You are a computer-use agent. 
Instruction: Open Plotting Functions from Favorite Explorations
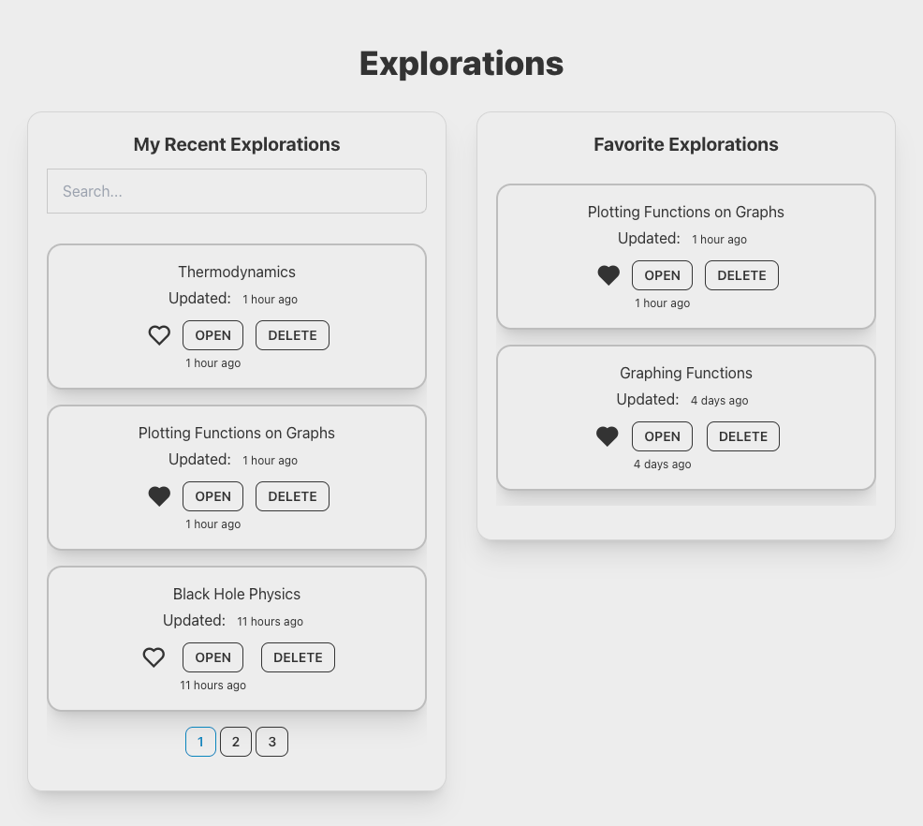coord(662,275)
